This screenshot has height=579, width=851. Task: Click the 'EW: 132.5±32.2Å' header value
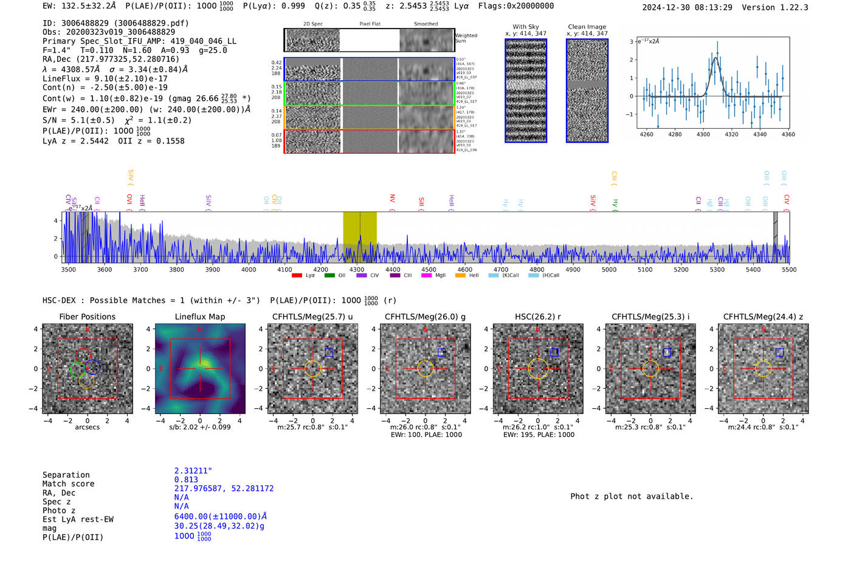point(79,5)
